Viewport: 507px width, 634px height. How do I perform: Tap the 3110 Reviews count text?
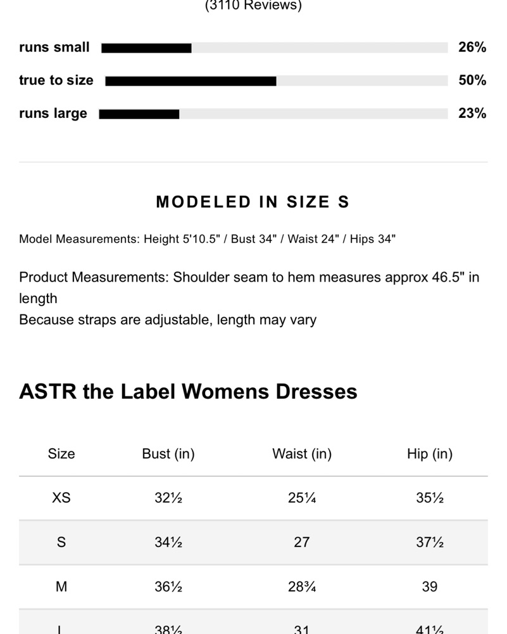253,6
